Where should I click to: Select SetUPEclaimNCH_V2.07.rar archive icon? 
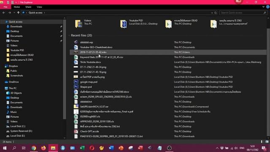tap(76, 106)
